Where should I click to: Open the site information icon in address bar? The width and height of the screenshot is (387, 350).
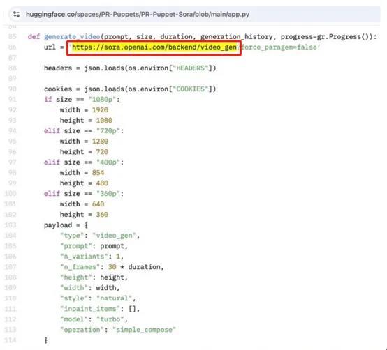pyautogui.click(x=16, y=14)
